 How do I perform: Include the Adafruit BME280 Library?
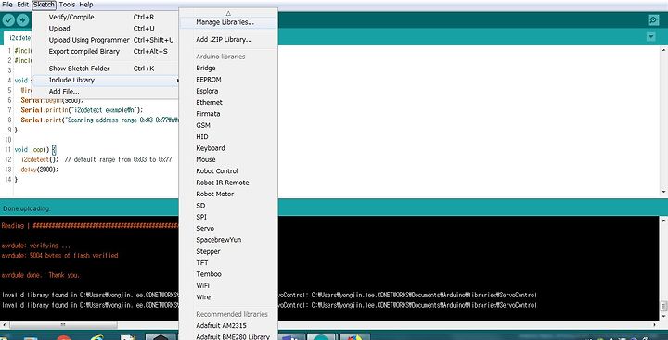(x=228, y=336)
